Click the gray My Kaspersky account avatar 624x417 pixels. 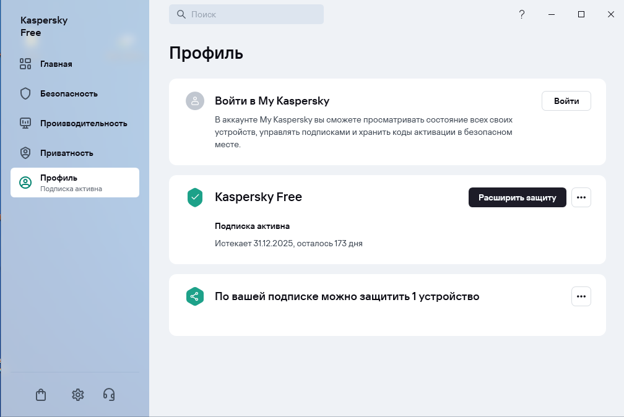[x=195, y=101]
